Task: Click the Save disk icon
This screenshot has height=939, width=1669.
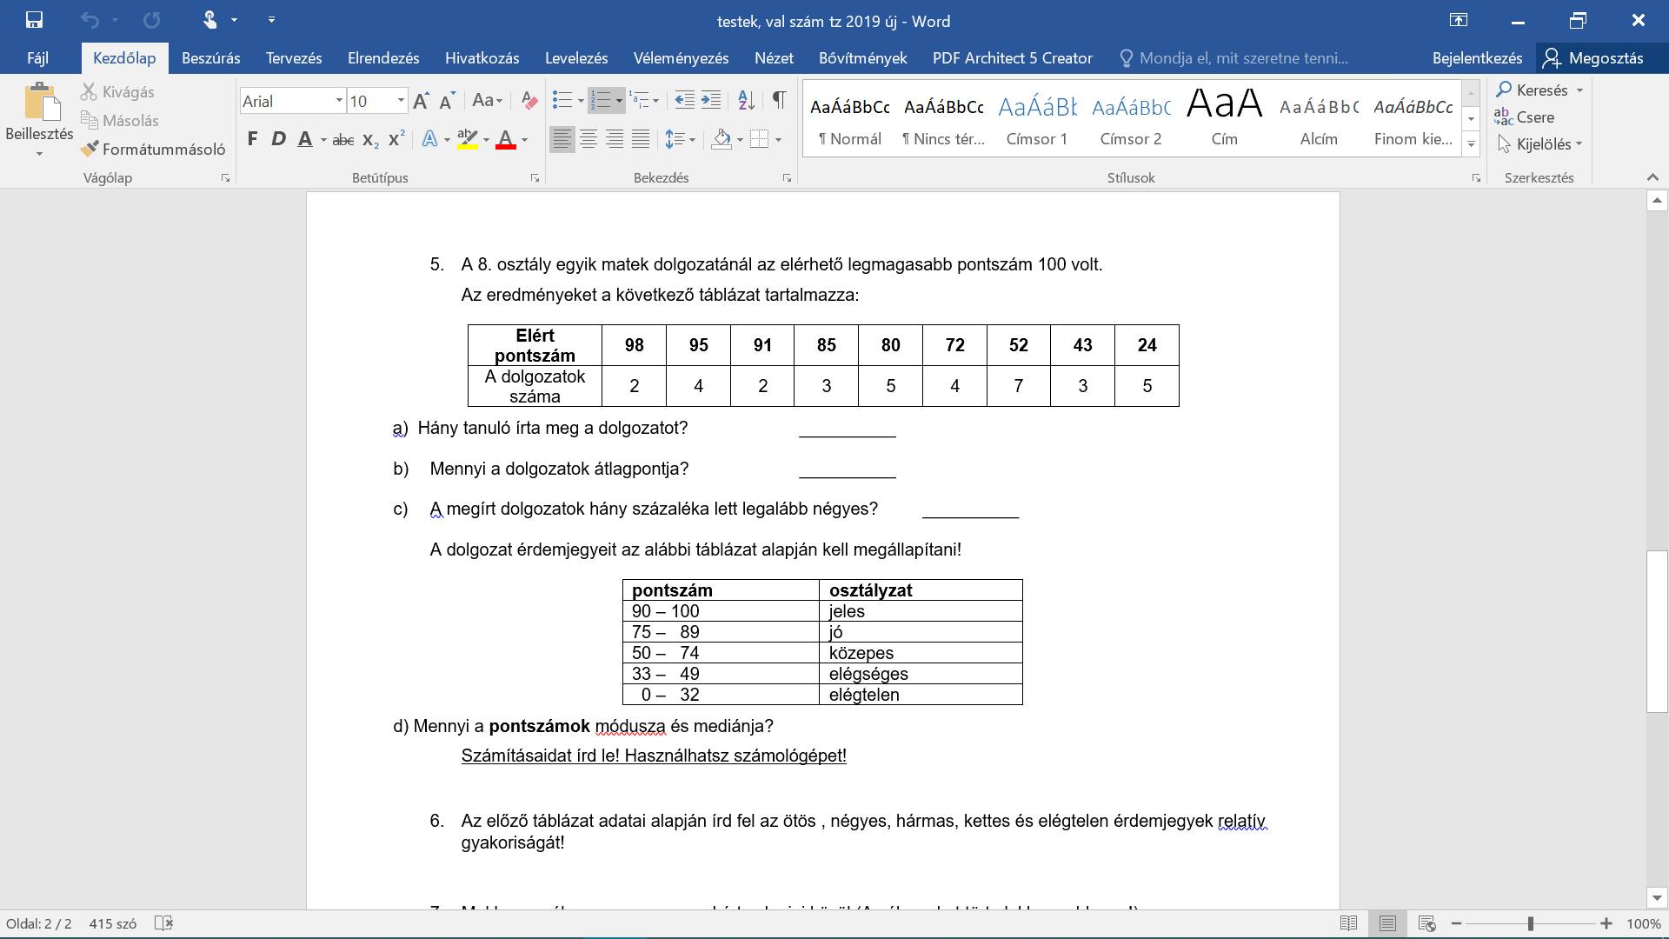Action: pos(34,20)
